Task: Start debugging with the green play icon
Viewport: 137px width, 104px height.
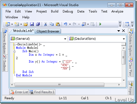Action: coord(100,24)
